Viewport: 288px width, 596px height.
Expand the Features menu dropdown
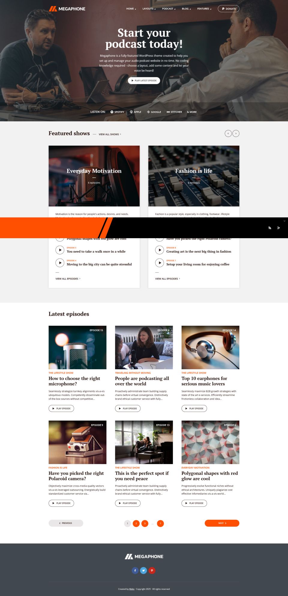pyautogui.click(x=204, y=9)
